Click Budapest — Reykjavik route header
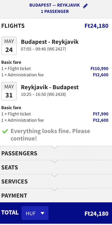Viewport: 112px width, 225px height. point(55,5)
